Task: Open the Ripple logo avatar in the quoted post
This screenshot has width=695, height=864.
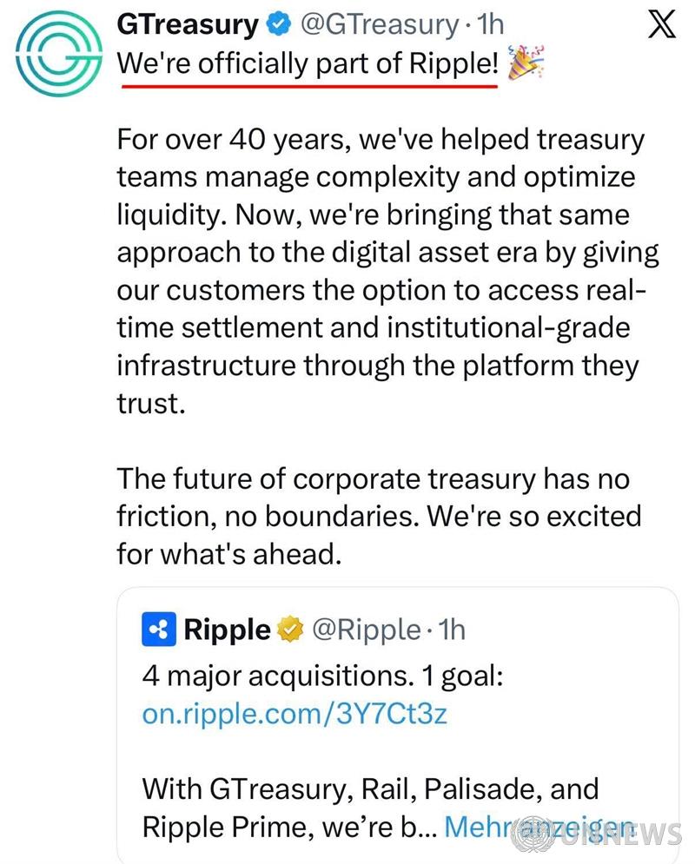Action: [159, 630]
